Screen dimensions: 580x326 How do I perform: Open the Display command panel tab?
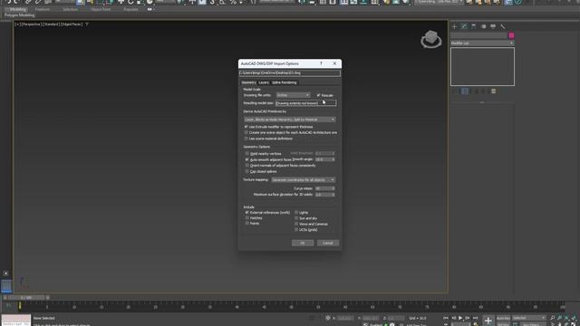click(493, 26)
